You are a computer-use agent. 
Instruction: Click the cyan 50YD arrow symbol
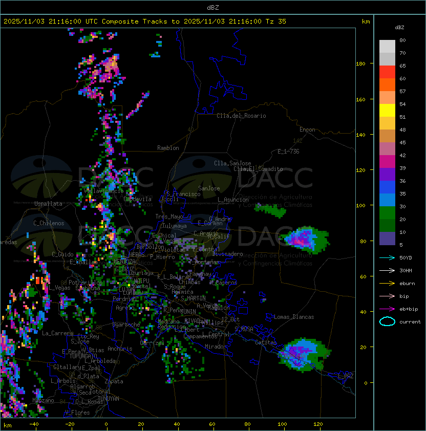pyautogui.click(x=387, y=257)
